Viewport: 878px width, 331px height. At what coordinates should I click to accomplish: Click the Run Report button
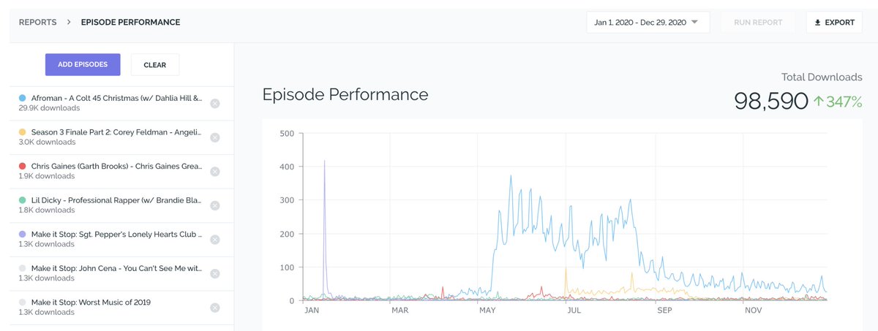pyautogui.click(x=757, y=22)
